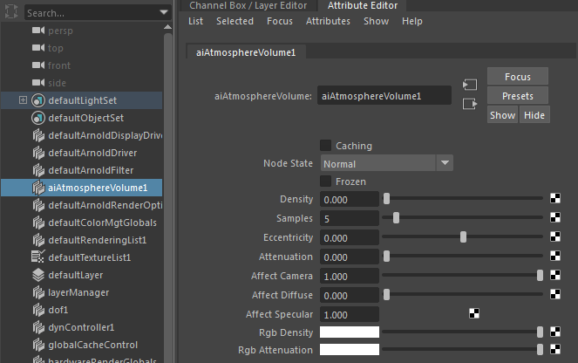Click the Affect Camera slider handle
Viewport: 578px width, 363px height.
pos(540,275)
